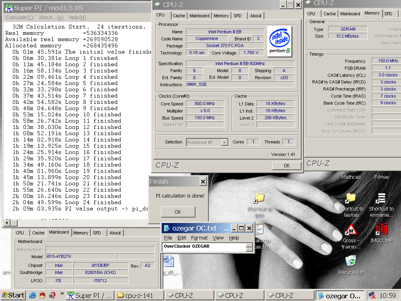
Task: Launch the IMGCOMP desktop icon
Action: (381, 233)
